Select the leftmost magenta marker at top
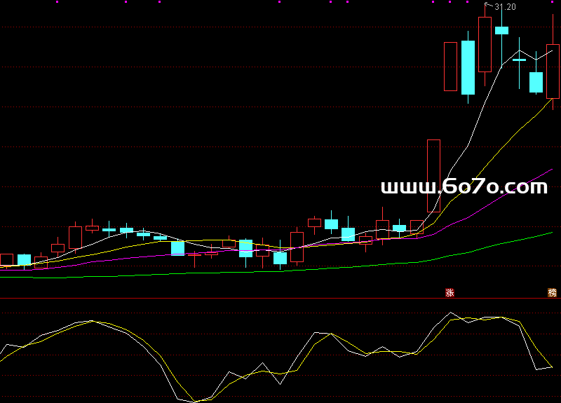This screenshot has height=403, width=561. click(x=57, y=2)
